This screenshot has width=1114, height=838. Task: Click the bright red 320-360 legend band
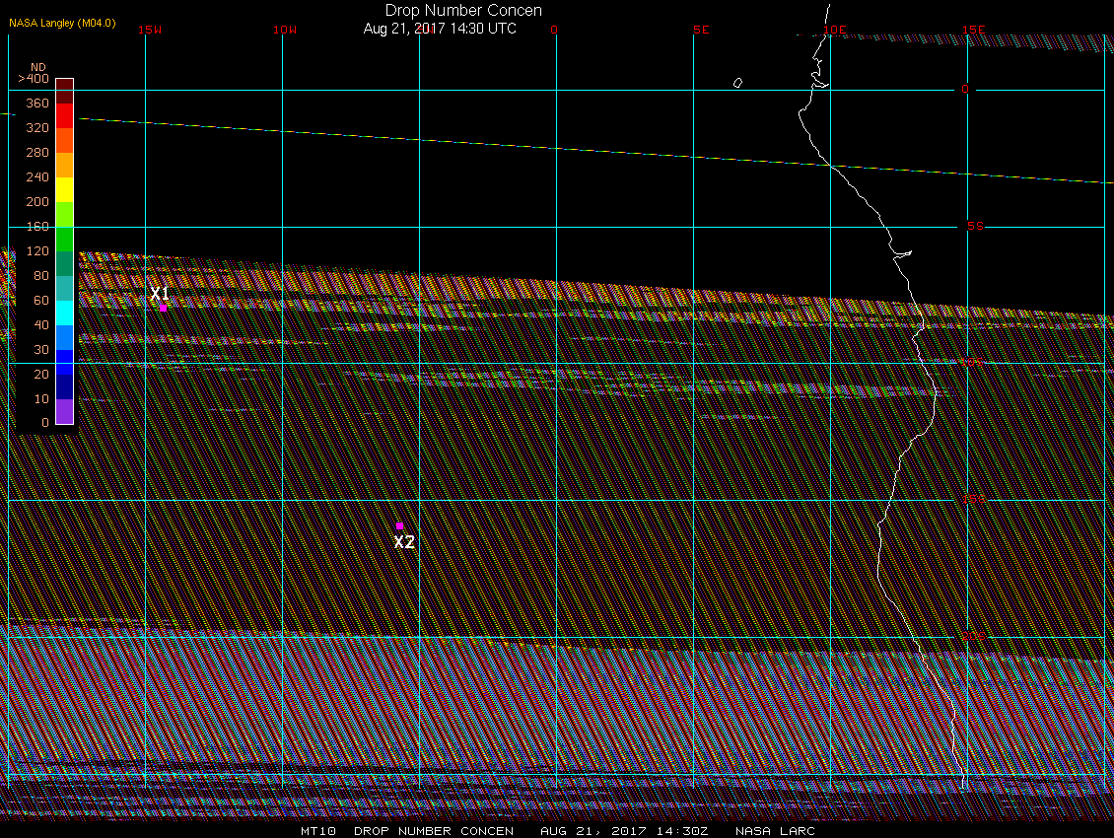click(64, 114)
